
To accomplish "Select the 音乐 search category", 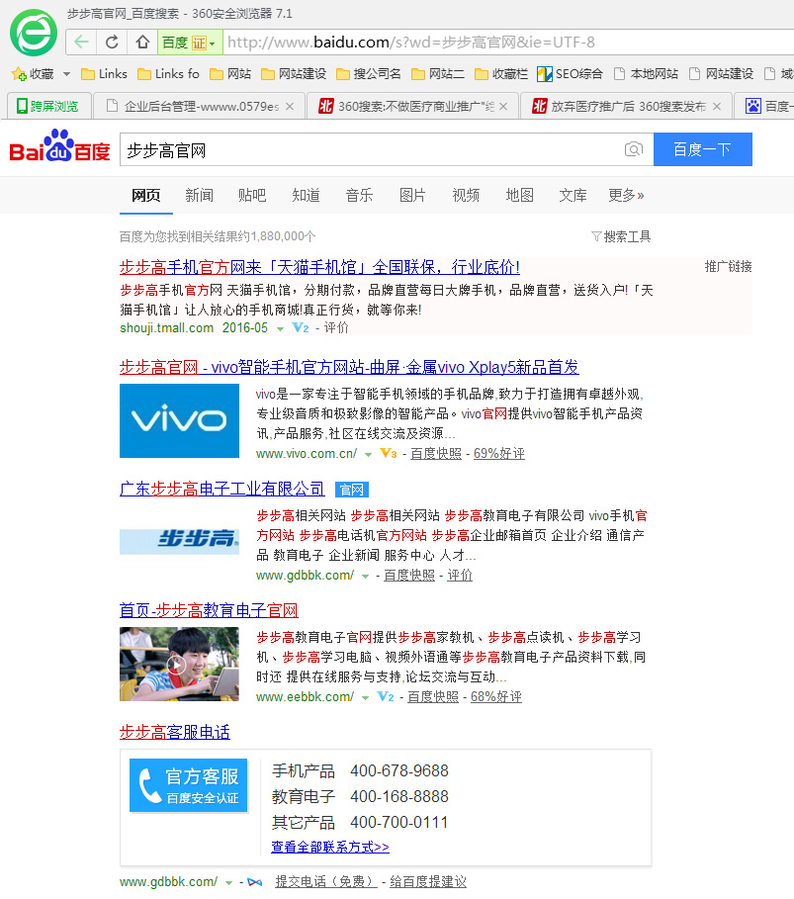I will (360, 196).
